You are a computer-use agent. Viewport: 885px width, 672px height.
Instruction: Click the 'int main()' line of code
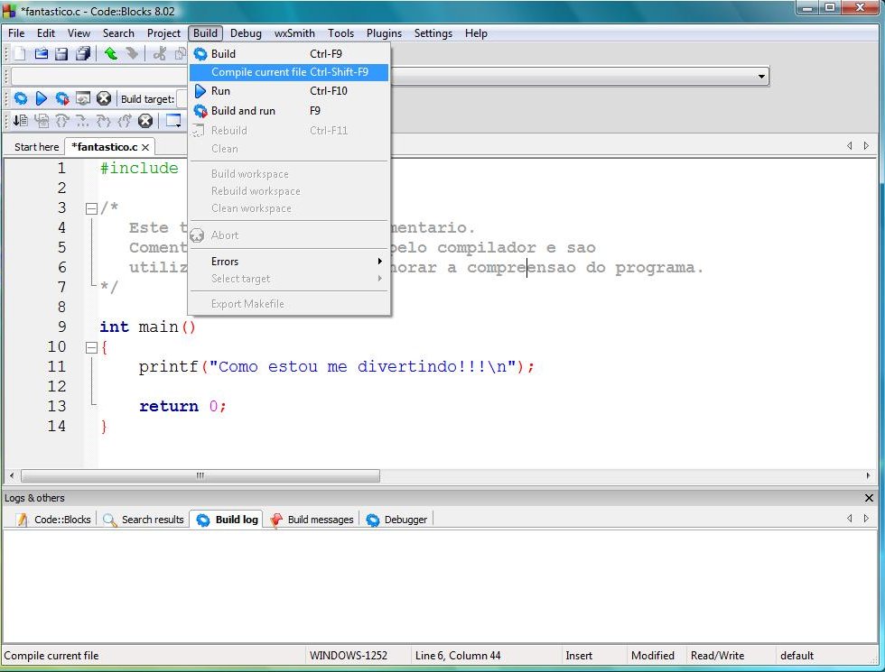(x=148, y=327)
